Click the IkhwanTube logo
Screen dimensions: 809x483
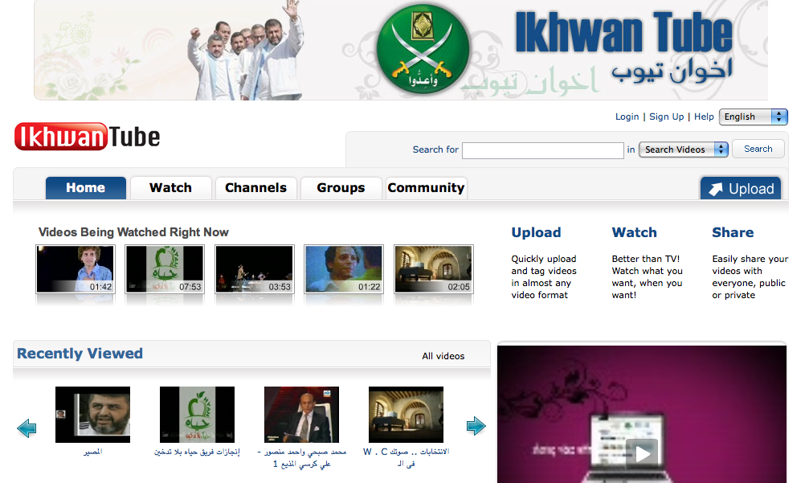point(87,137)
